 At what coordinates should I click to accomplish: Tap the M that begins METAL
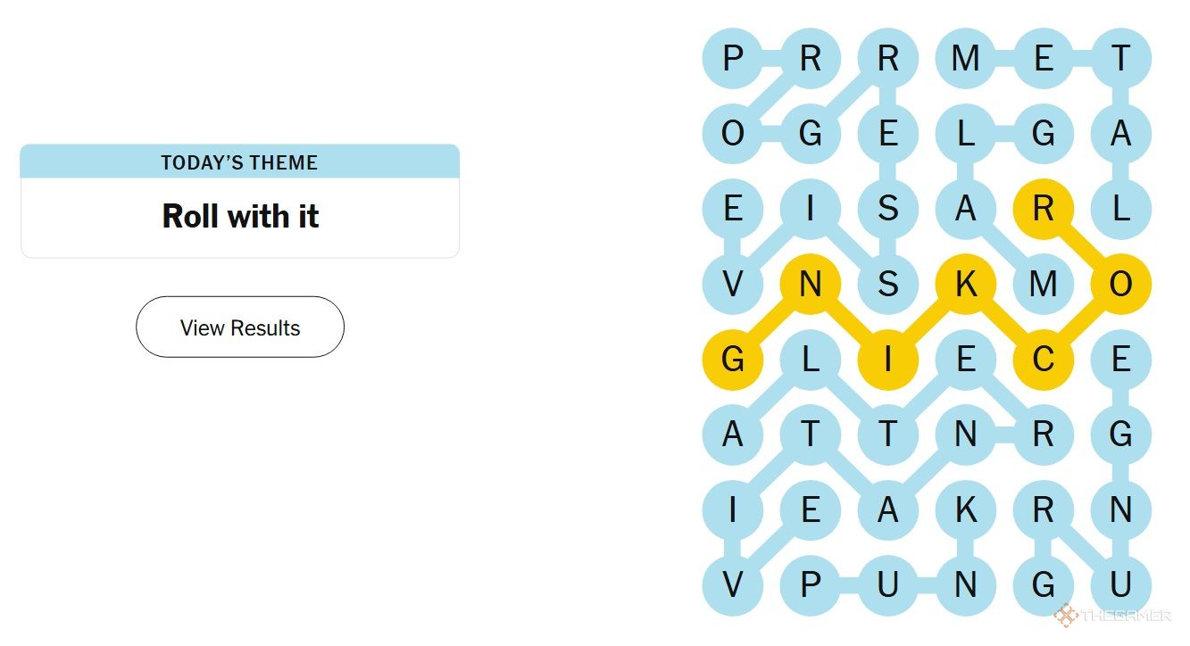[x=965, y=59]
